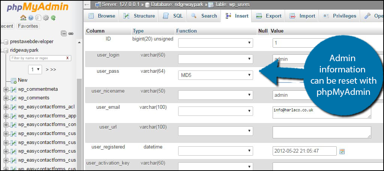Expand the wp_commentmeta tree node
Image resolution: width=384 pixels, height=171 pixels.
(x=6, y=90)
